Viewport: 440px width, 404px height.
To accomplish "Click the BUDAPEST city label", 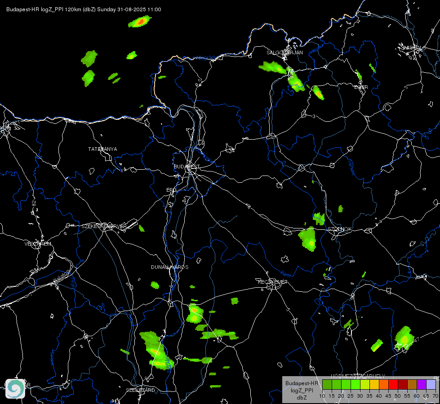I will [x=187, y=167].
